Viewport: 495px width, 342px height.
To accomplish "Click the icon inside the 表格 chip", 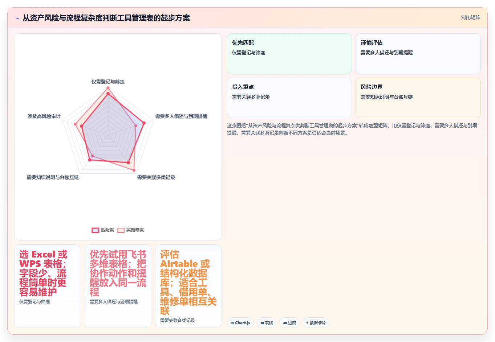I will 262,323.
